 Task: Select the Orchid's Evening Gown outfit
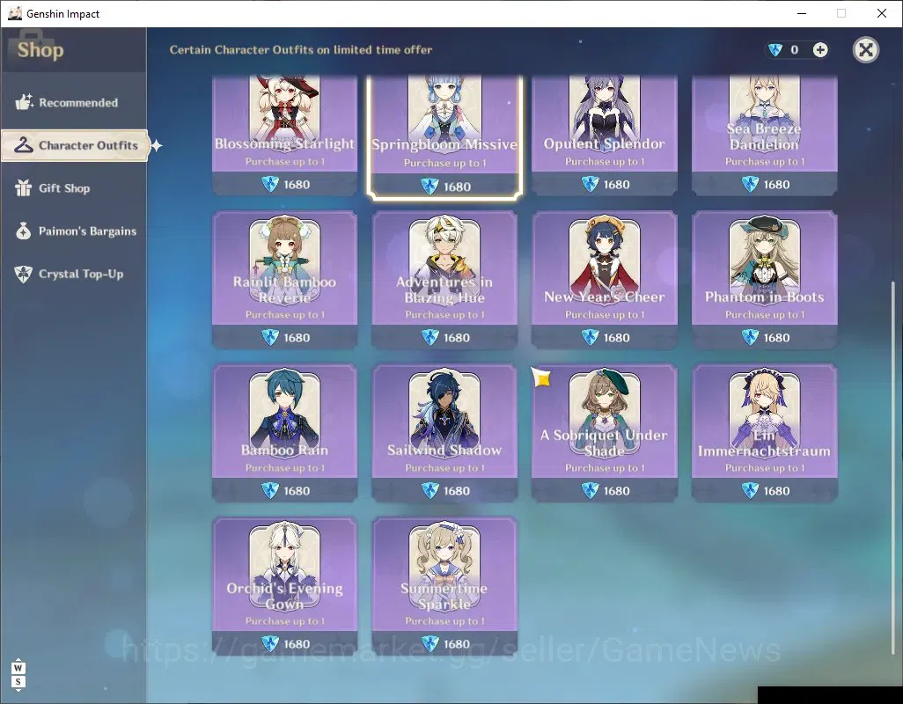(284, 586)
